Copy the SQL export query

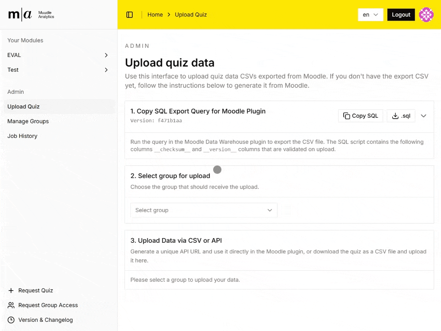coord(361,116)
